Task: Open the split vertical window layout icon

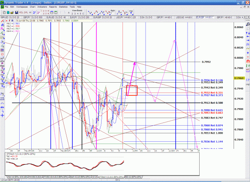Action: (56, 12)
